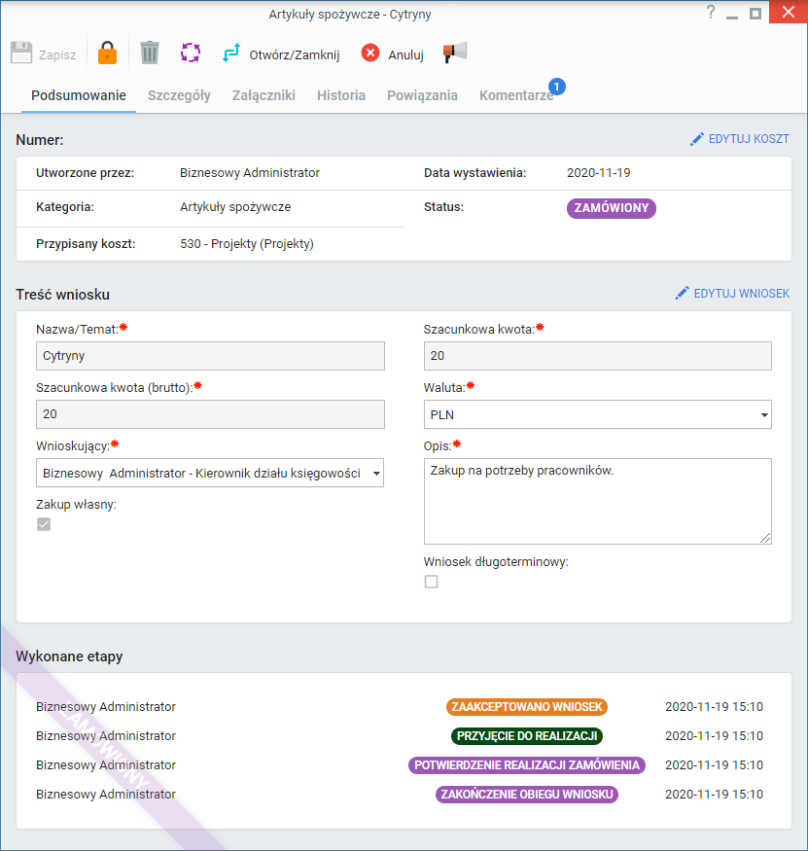Viewport: 808px width, 851px height.
Task: Click the purple refresh cycle icon
Action: click(191, 53)
